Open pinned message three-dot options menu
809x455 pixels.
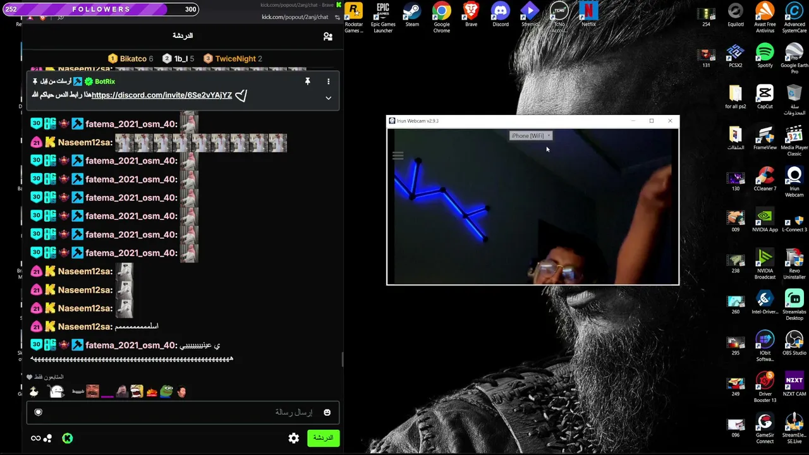[x=328, y=82]
